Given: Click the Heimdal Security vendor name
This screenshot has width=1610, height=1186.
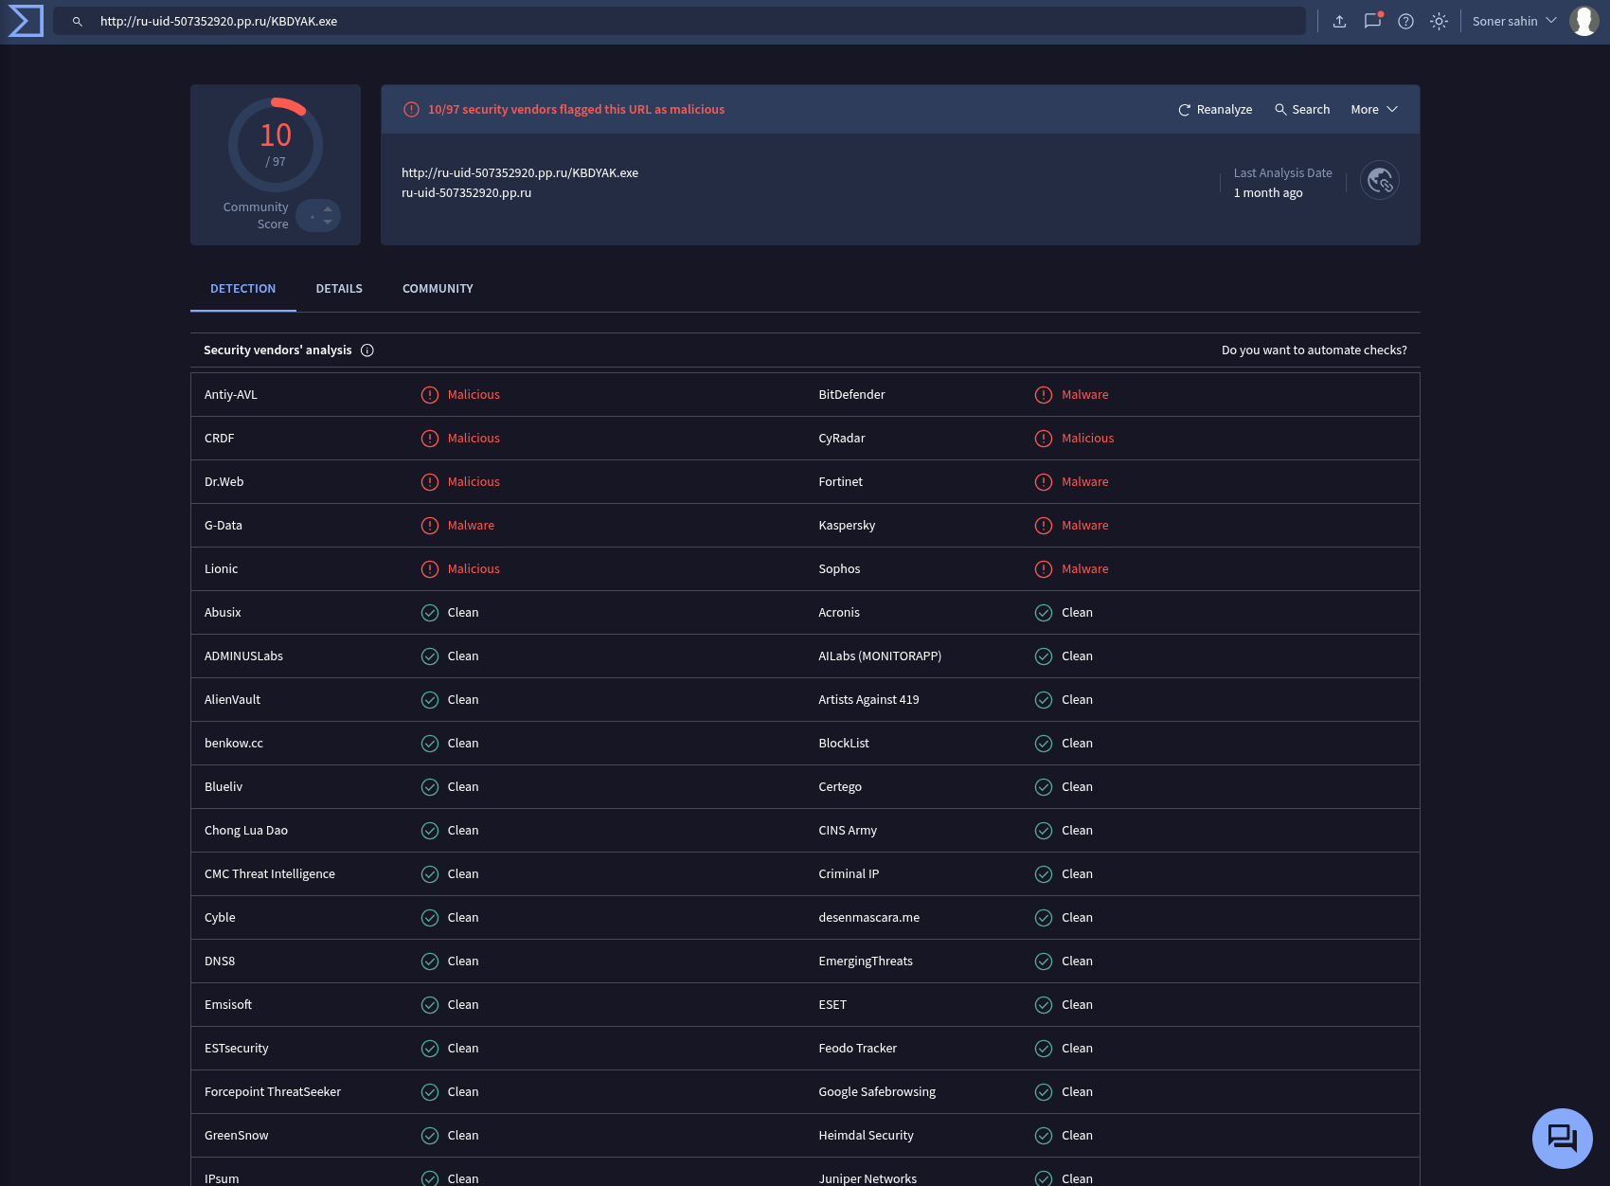Looking at the screenshot, I should [x=866, y=1135].
